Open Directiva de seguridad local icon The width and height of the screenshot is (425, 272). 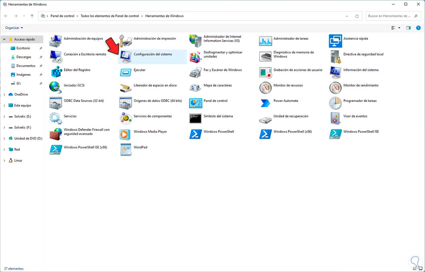[x=335, y=57]
